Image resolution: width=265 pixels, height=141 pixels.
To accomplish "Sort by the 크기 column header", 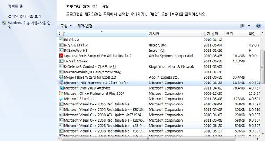I will coord(236,33).
